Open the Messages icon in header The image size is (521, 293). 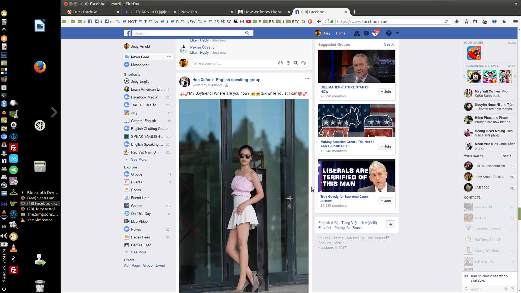click(366, 33)
